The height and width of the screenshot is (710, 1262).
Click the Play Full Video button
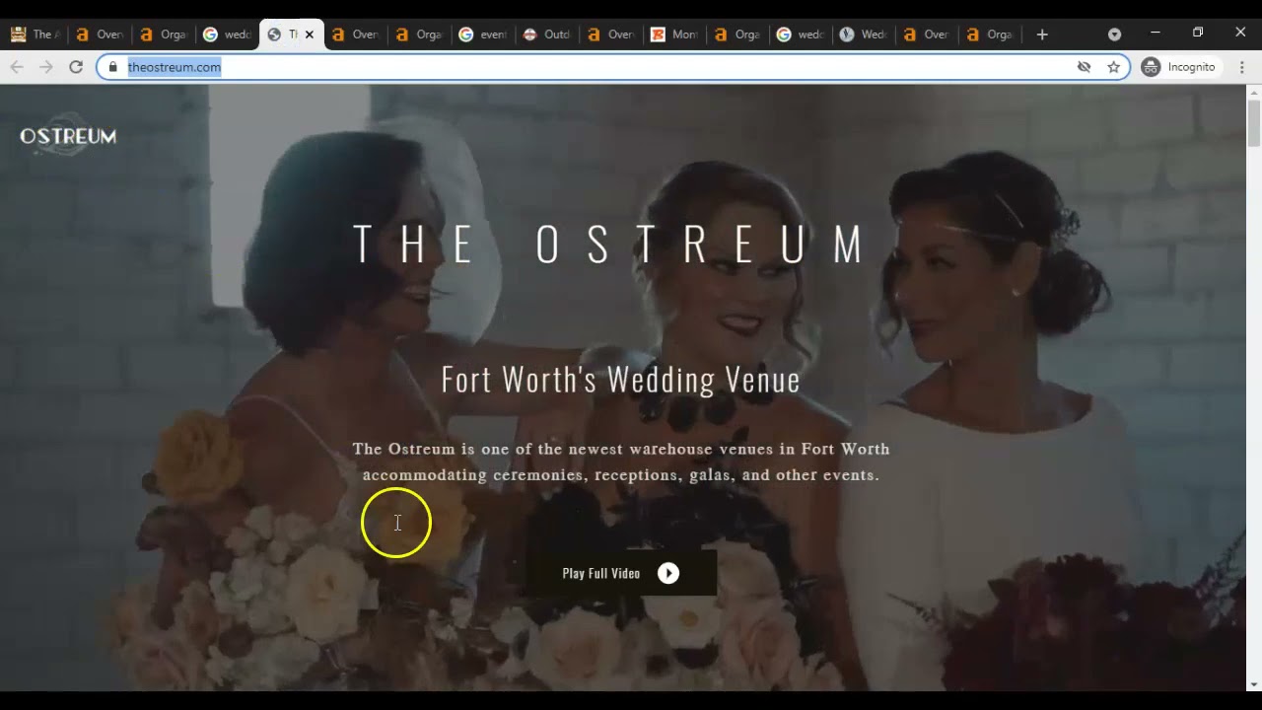tap(621, 573)
